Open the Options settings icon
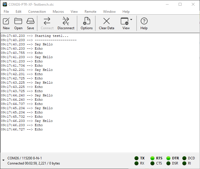The image size is (200, 169). point(86,21)
